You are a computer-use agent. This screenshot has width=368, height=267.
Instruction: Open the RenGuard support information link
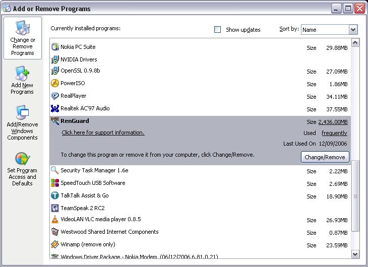(x=103, y=133)
